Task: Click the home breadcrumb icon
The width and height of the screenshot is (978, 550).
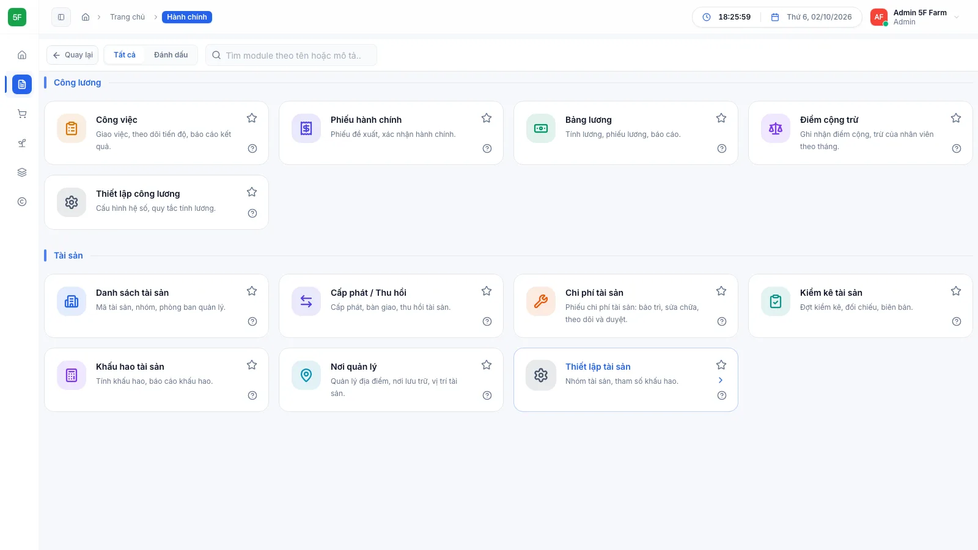Action: 86,17
